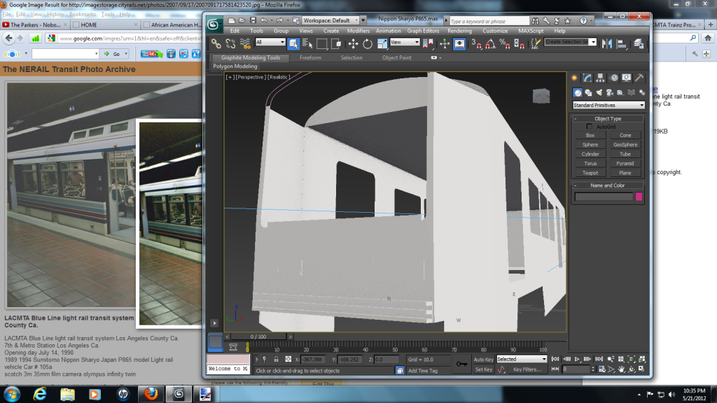717x403 pixels.
Task: Collapse the Name and Color rollout
Action: 608,185
